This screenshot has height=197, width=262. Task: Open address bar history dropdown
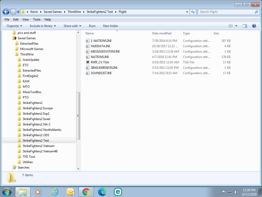[187, 12]
